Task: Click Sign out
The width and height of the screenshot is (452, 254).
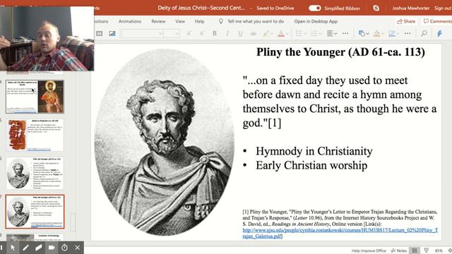Action: point(443,8)
